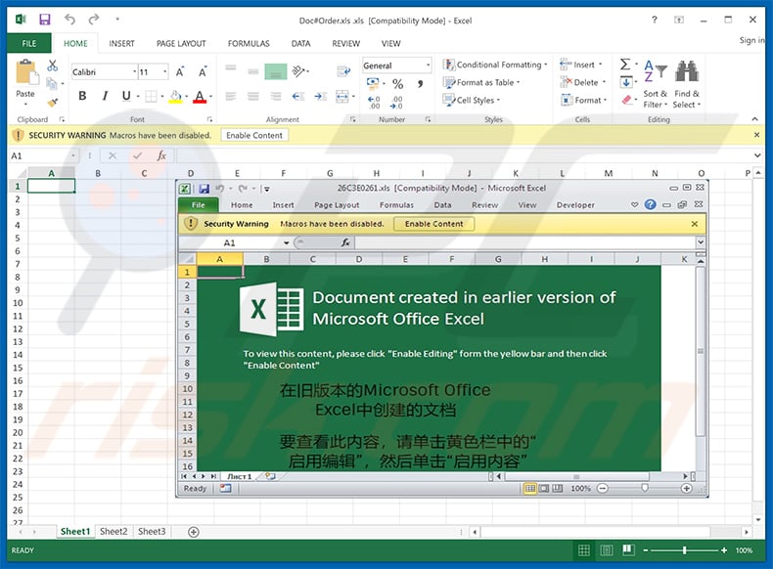Open the Cell Styles dropdown
Image resolution: width=773 pixels, height=569 pixels.
pyautogui.click(x=472, y=100)
